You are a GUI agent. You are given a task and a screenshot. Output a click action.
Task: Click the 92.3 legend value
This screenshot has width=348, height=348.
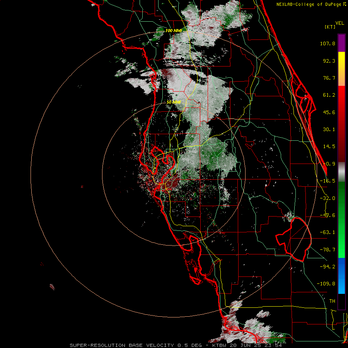(329, 61)
